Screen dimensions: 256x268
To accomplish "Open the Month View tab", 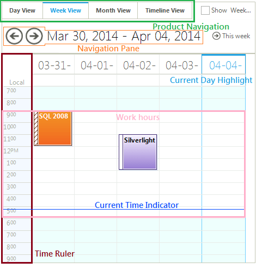I will (113, 10).
